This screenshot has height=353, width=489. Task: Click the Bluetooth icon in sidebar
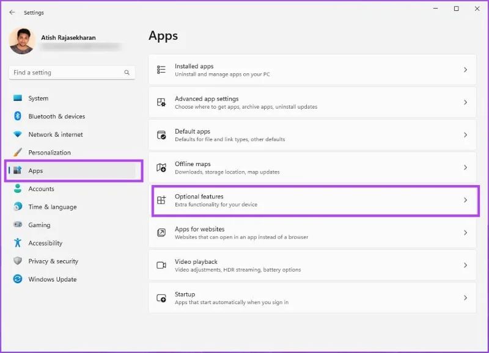pyautogui.click(x=18, y=116)
